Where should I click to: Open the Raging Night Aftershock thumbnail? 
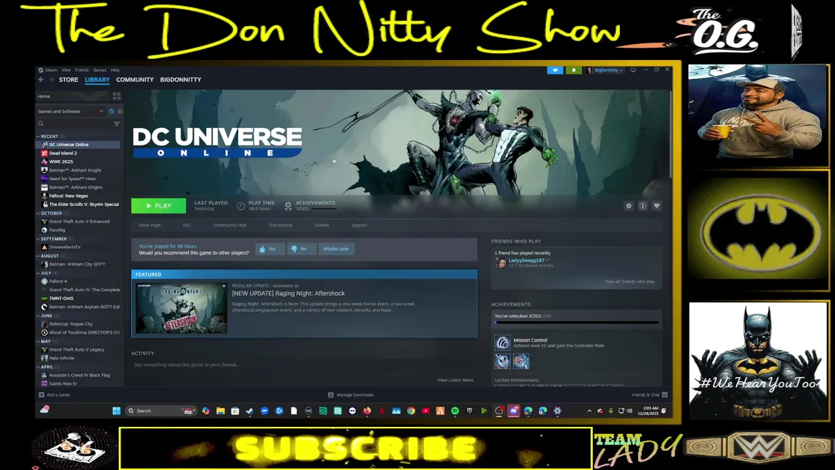pos(181,308)
